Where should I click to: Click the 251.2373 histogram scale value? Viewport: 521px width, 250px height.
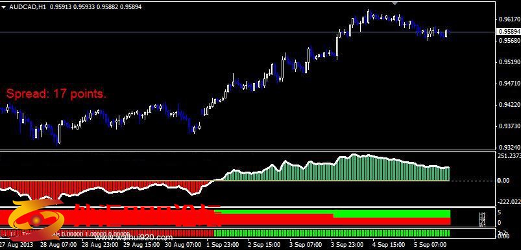(509, 156)
